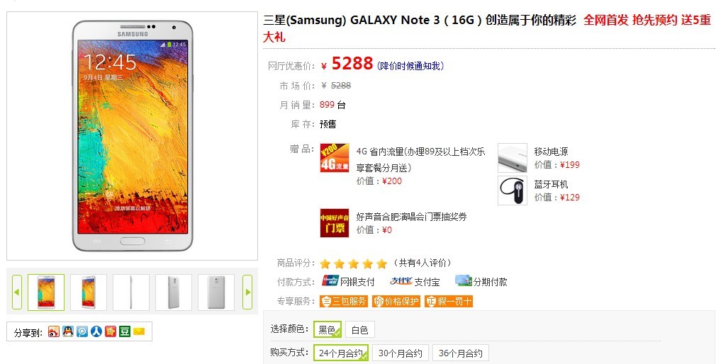Click 降价时候通知我 price alert link
Screen dimensions: 716x364
click(x=410, y=66)
